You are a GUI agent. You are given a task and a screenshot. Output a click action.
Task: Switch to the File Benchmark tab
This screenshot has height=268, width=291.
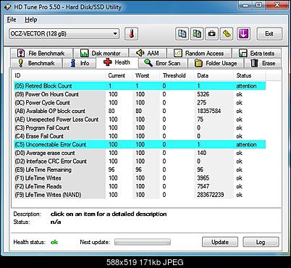tap(41, 53)
